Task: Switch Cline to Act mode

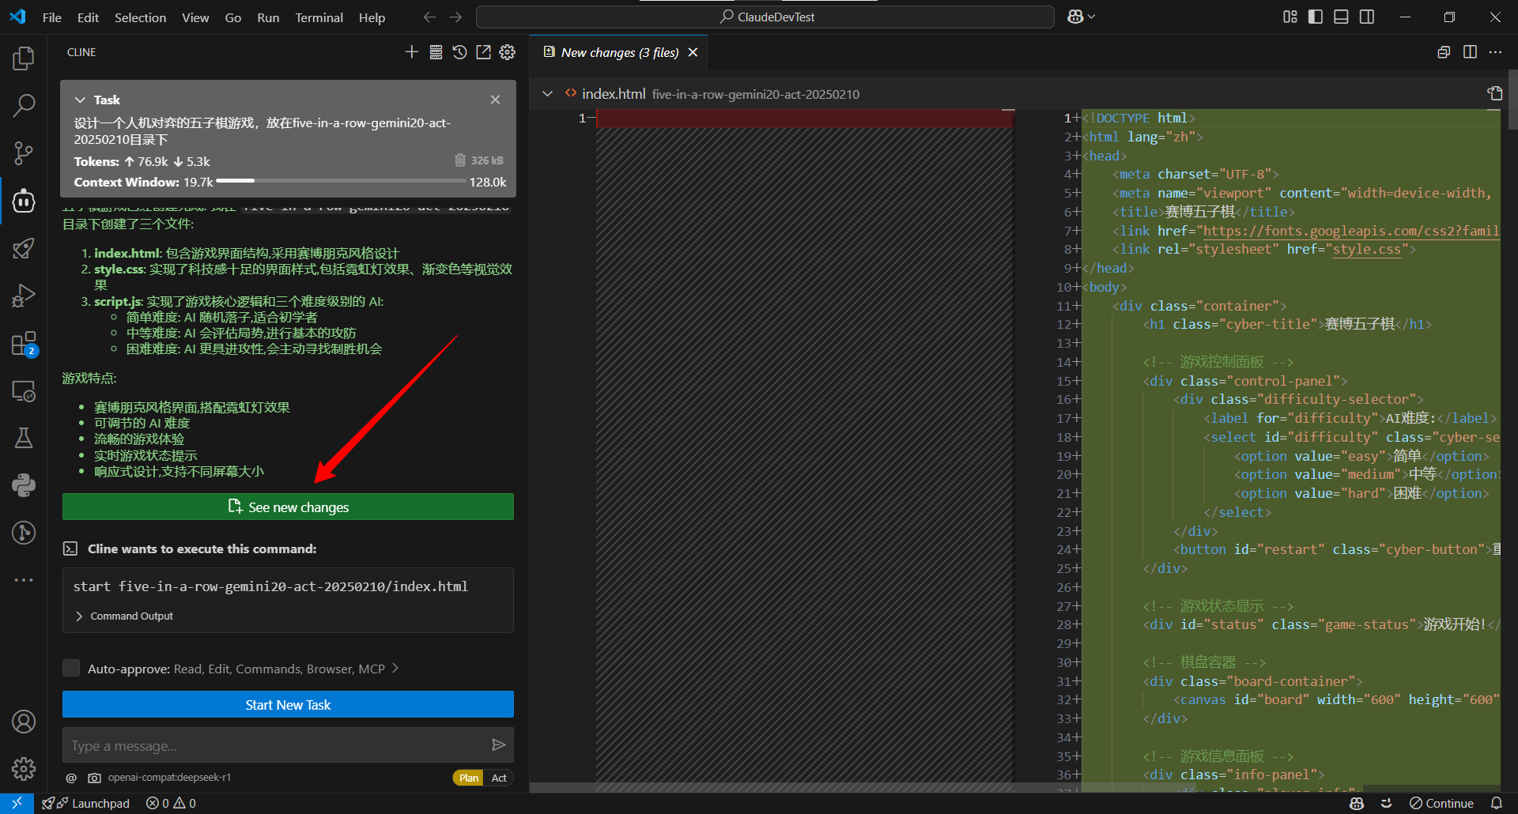Action: coord(499,778)
